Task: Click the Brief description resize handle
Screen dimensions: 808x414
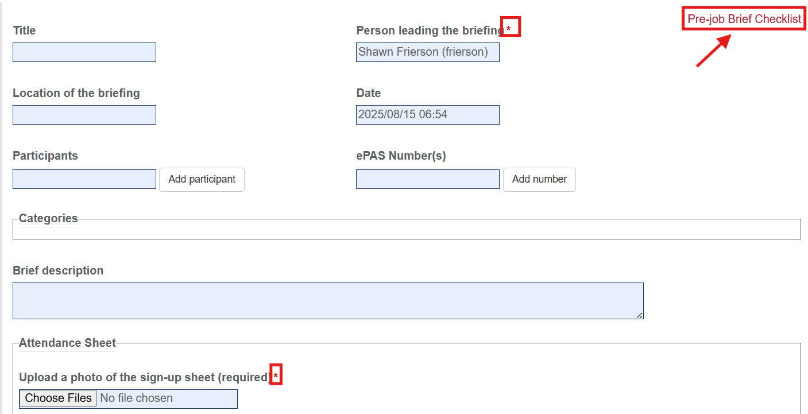Action: (640, 315)
